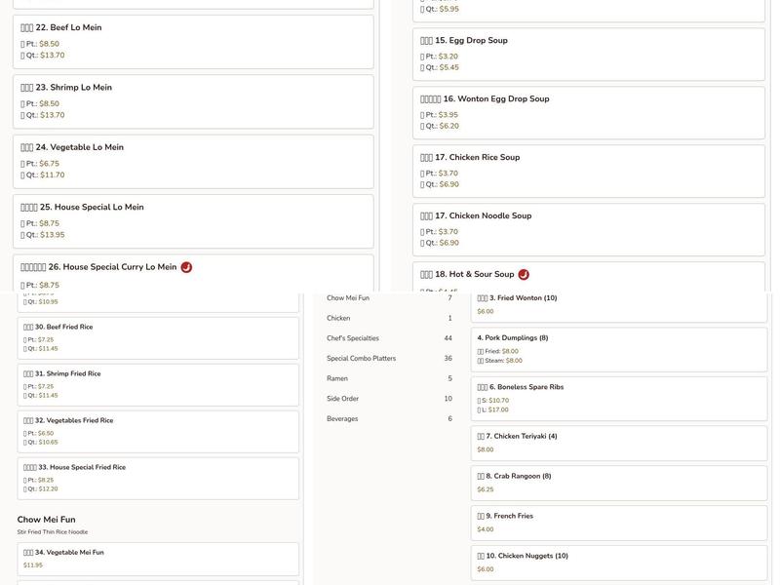Go to Special Combo Platters category
This screenshot has width=780, height=585.
[361, 359]
